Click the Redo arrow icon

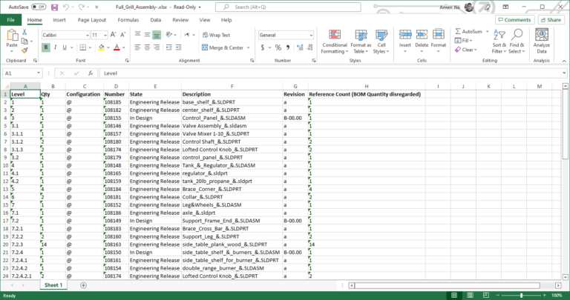point(82,7)
